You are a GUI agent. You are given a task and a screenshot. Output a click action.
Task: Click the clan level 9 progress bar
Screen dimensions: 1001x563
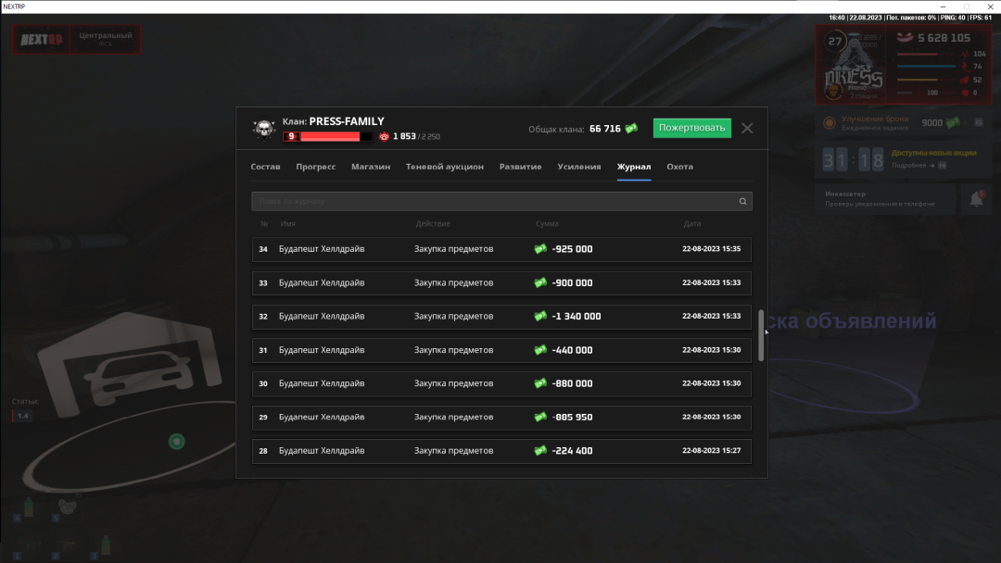click(x=327, y=136)
